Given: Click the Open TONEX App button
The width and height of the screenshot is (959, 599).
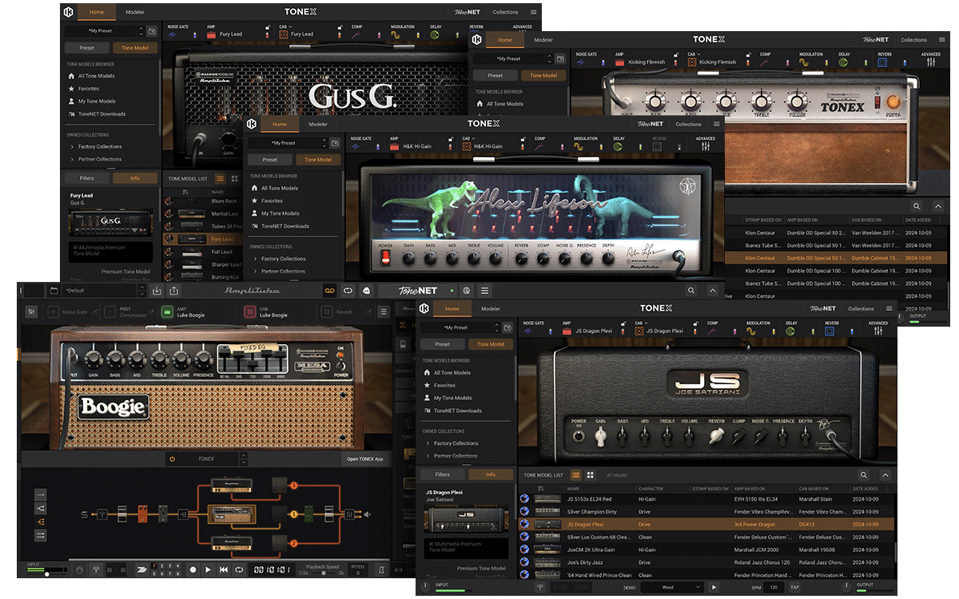Looking at the screenshot, I should click(x=365, y=459).
